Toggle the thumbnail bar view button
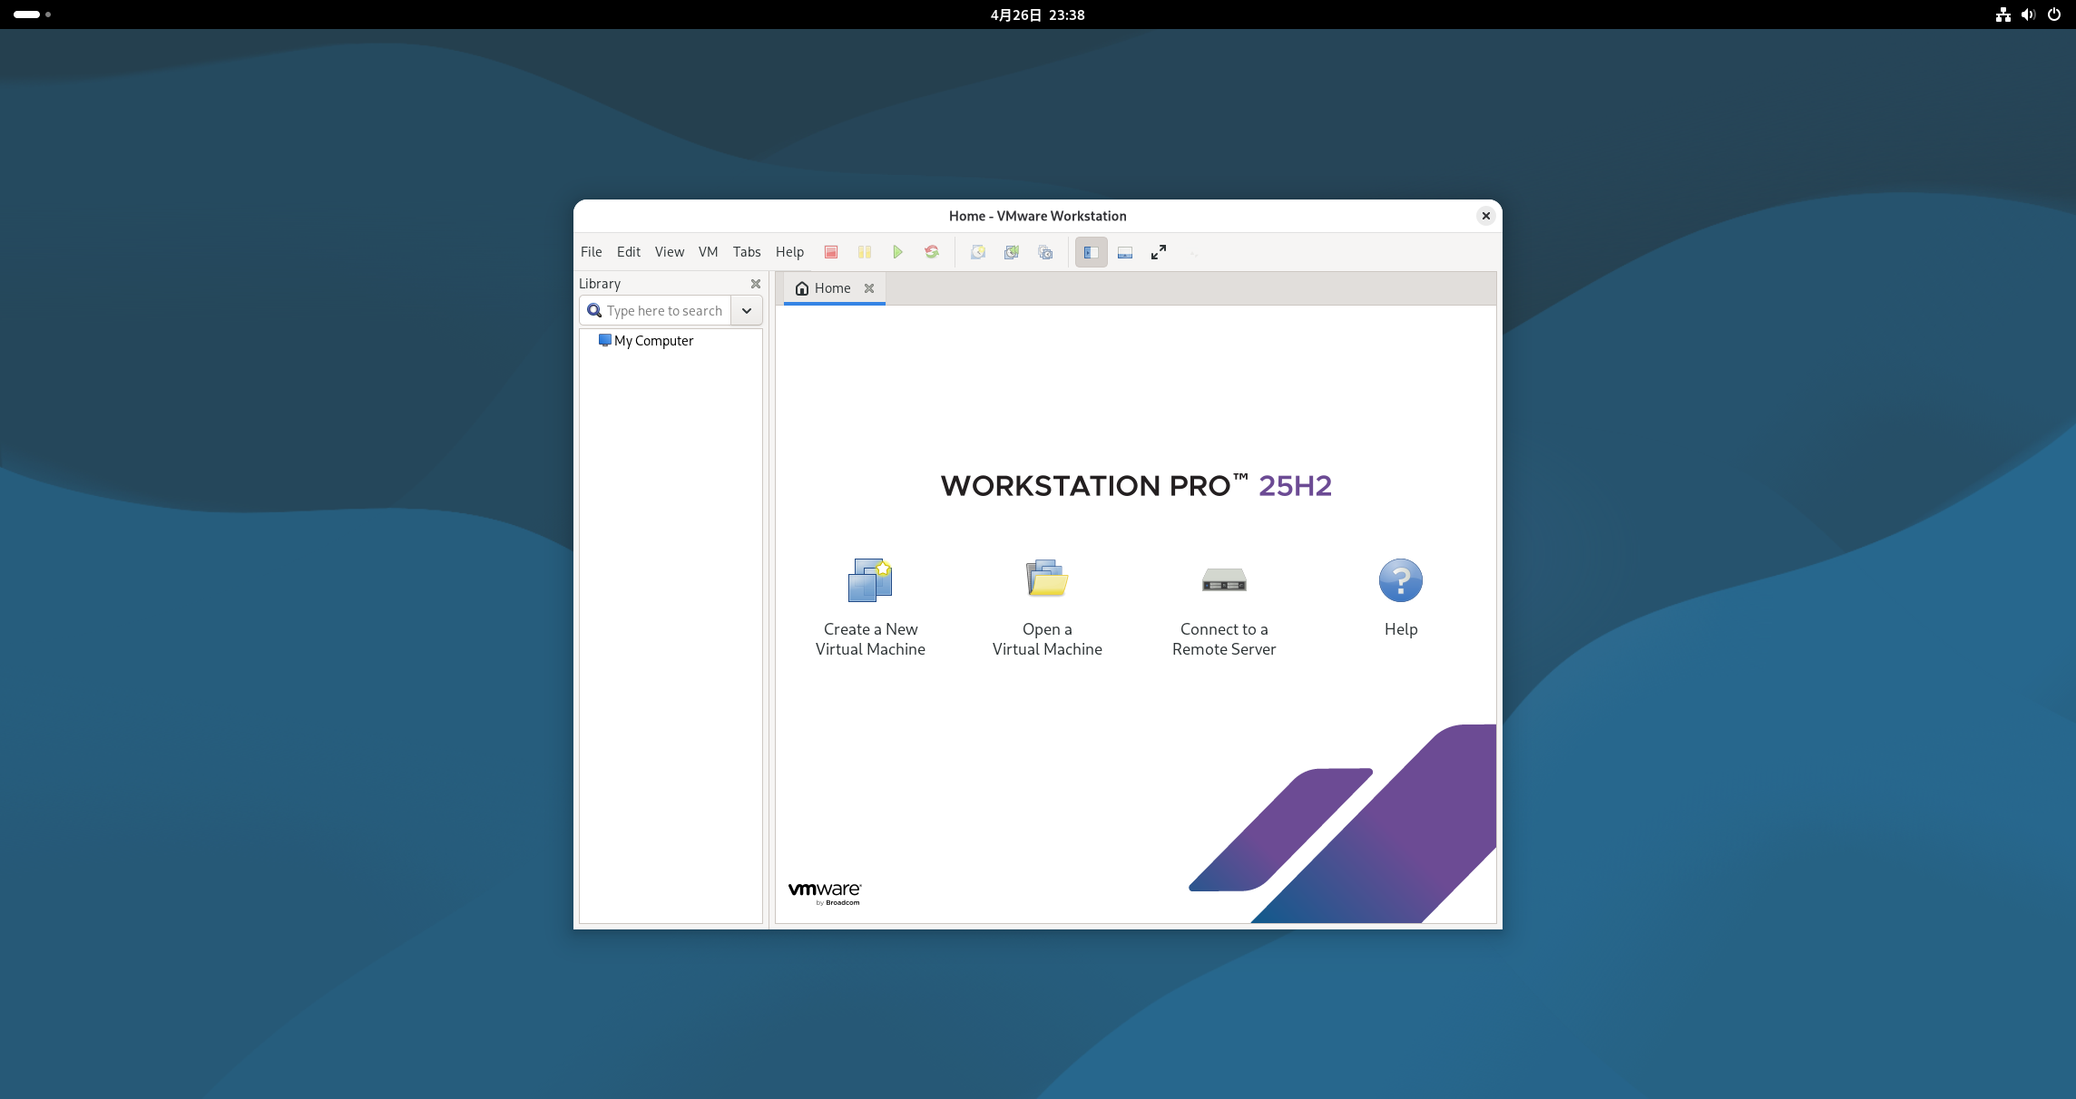 [x=1124, y=252]
